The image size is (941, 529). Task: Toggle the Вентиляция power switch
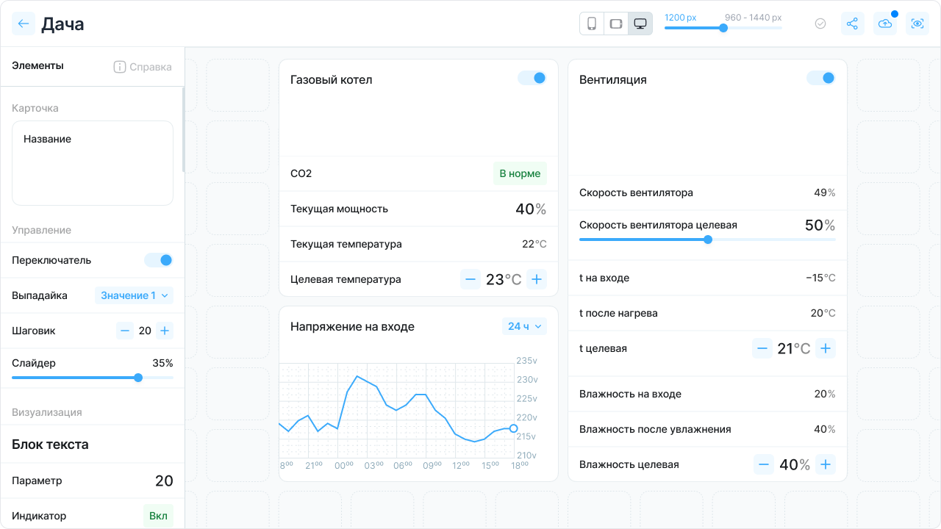coord(821,78)
